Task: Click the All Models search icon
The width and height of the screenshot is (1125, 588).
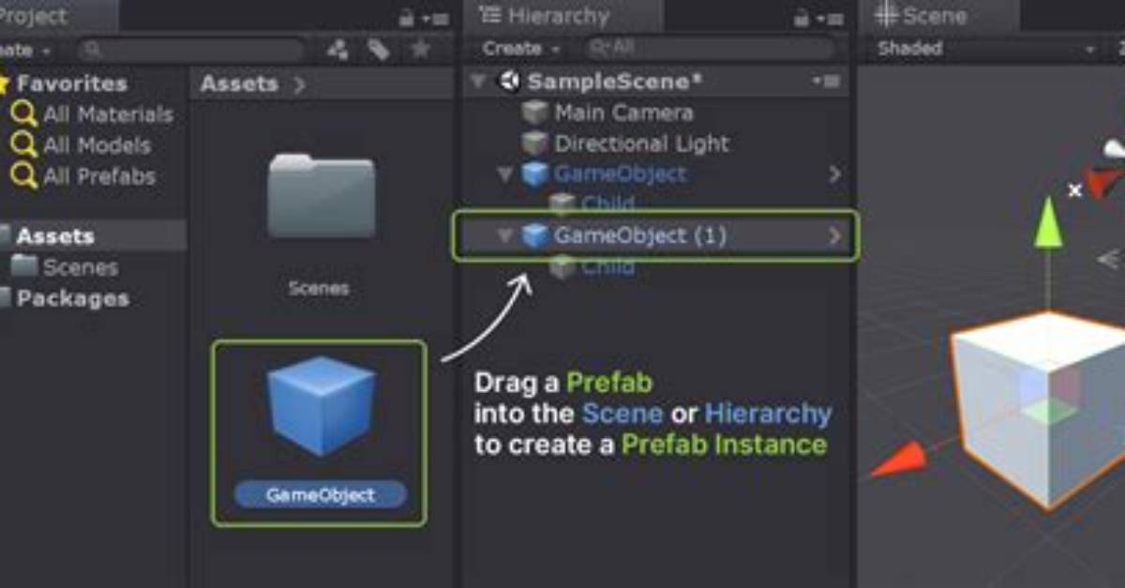Action: coord(23,146)
